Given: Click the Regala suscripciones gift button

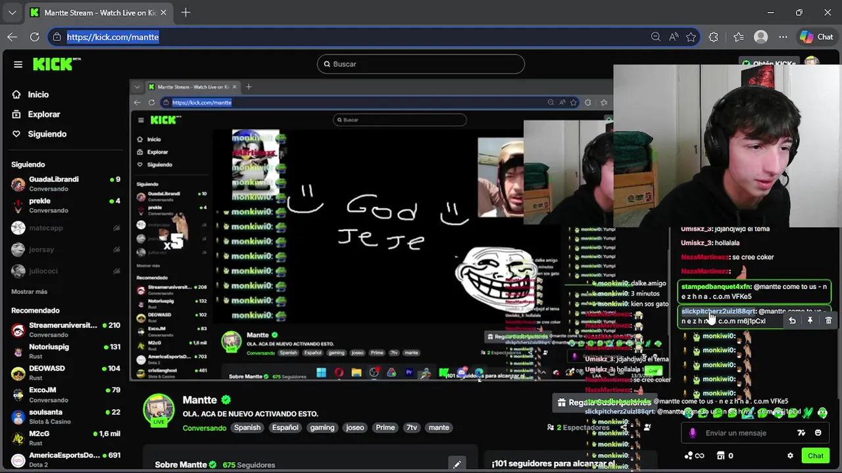Looking at the screenshot, I should 604,403.
